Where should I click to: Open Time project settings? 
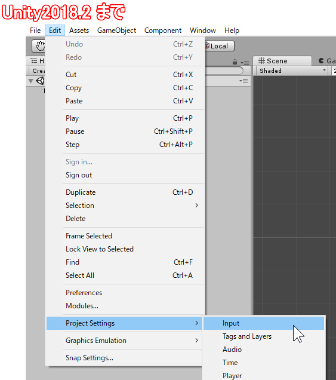(x=264, y=363)
